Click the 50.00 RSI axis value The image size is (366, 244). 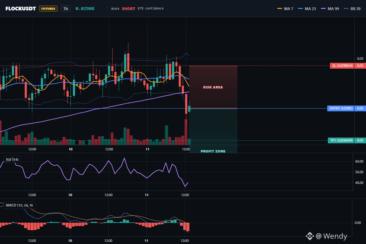(359, 172)
